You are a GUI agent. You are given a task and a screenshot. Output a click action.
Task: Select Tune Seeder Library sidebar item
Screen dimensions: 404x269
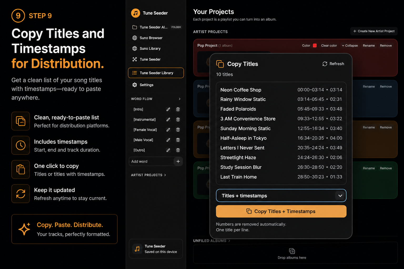pyautogui.click(x=156, y=73)
